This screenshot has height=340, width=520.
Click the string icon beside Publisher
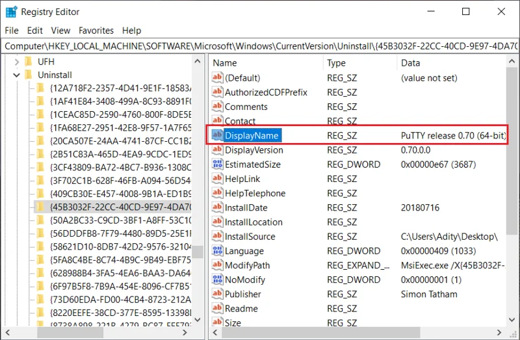217,294
